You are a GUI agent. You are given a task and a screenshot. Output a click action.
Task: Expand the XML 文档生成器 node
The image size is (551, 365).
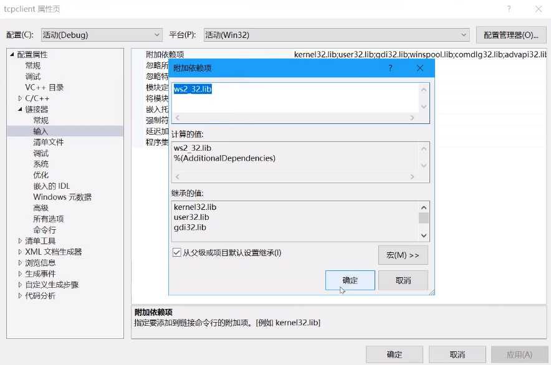point(19,251)
